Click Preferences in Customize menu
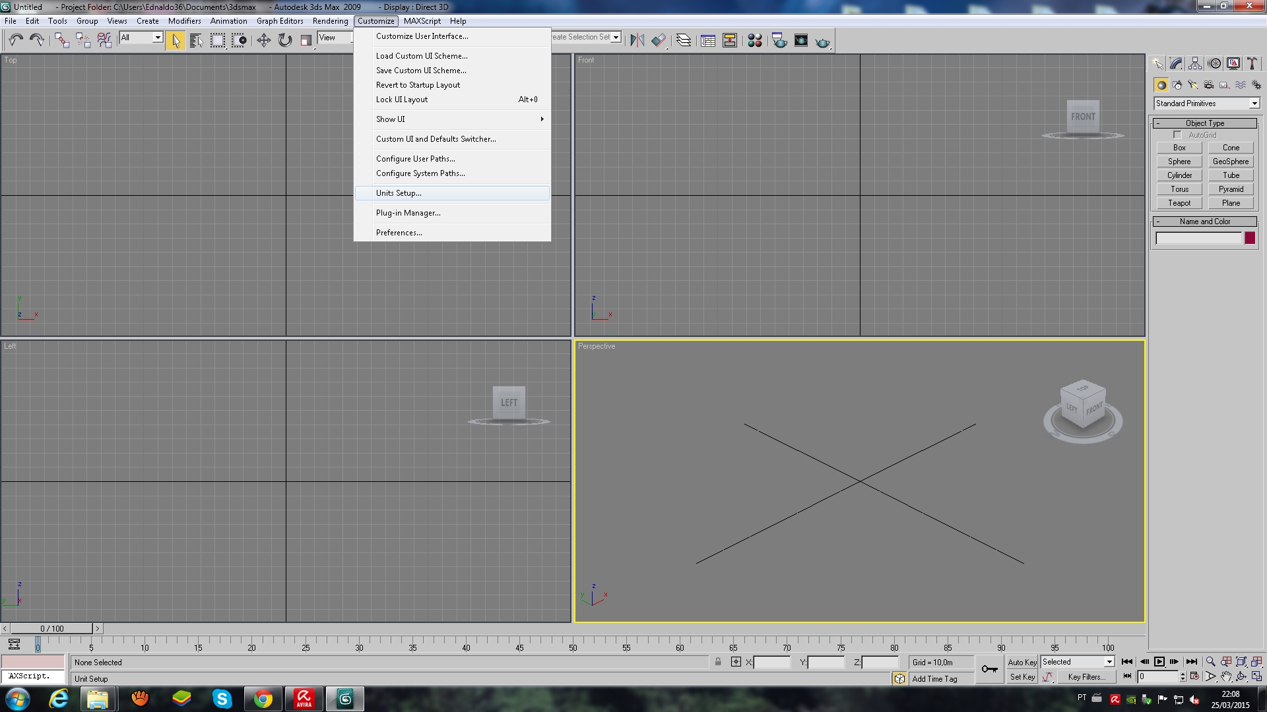Screen dimensions: 1267x712 tap(399, 232)
